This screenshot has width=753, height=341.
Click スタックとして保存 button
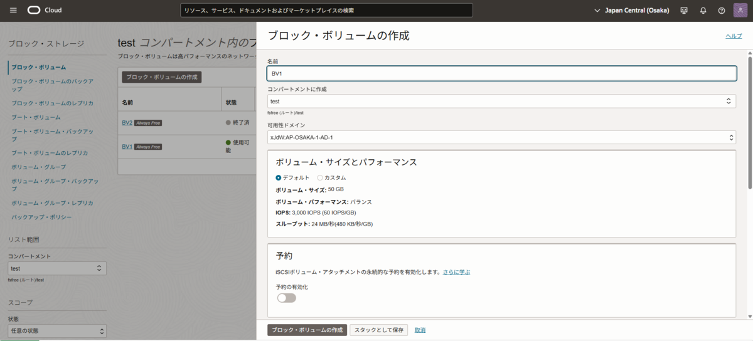click(x=379, y=330)
